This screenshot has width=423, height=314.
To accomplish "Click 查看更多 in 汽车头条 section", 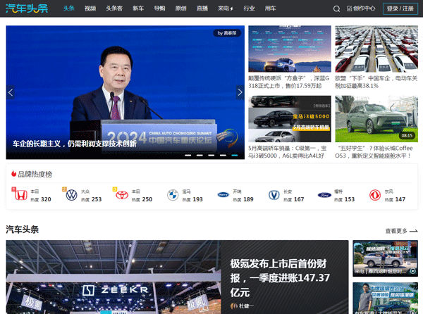I will [x=396, y=231].
